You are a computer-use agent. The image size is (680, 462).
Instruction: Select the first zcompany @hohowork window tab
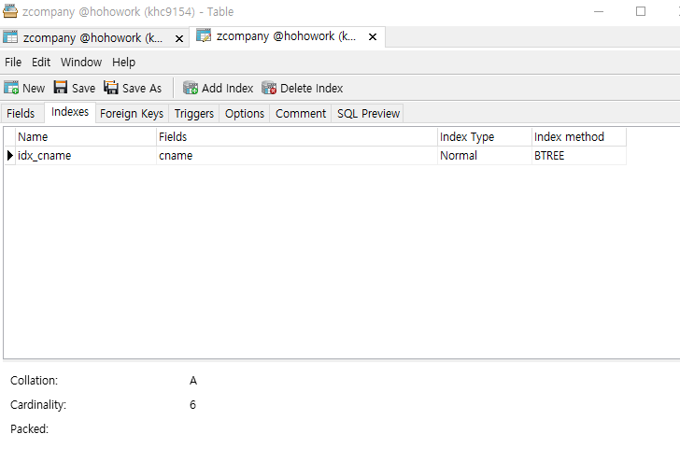coord(93,37)
